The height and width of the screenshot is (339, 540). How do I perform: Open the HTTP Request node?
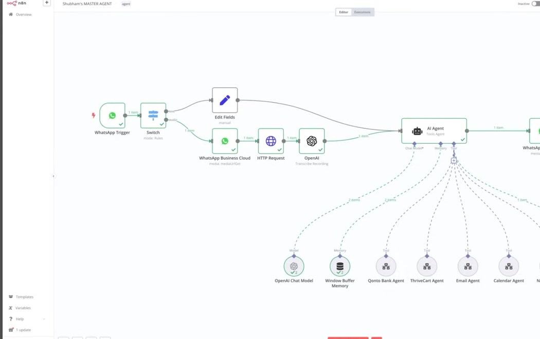[271, 140]
